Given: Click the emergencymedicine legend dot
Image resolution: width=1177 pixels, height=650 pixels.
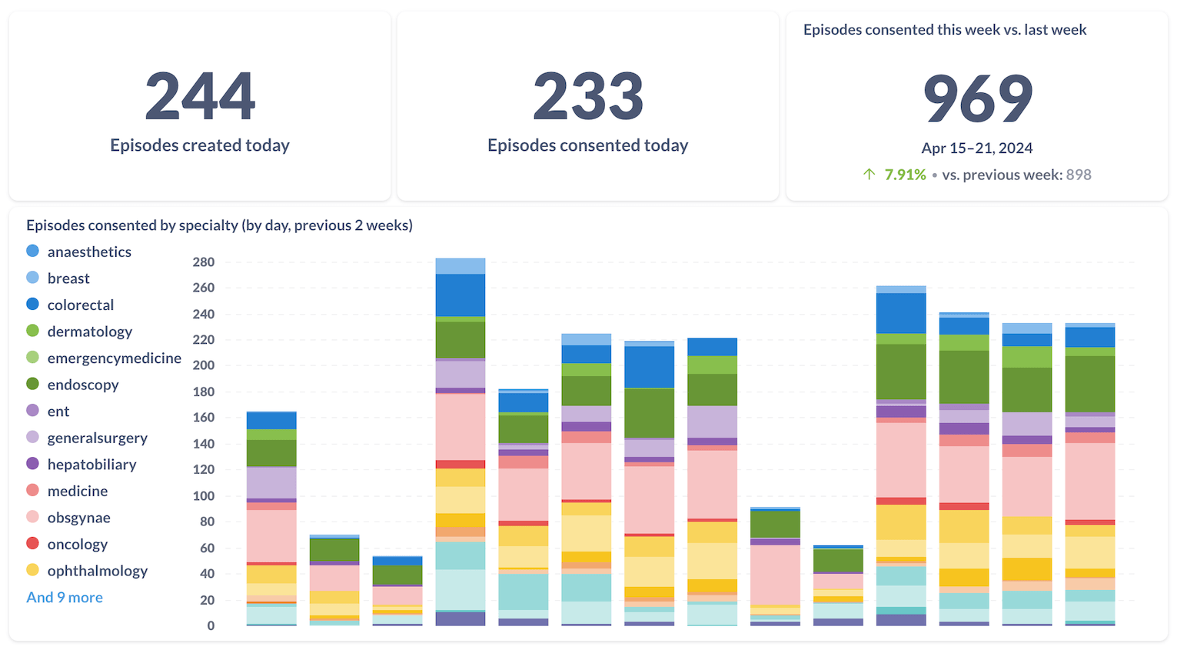Looking at the screenshot, I should [32, 357].
